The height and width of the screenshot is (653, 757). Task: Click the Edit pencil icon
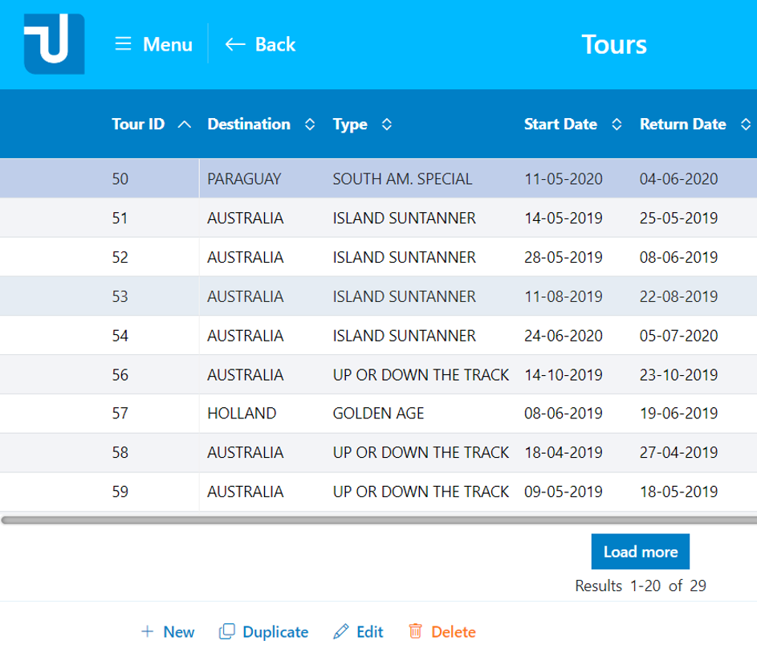point(340,632)
